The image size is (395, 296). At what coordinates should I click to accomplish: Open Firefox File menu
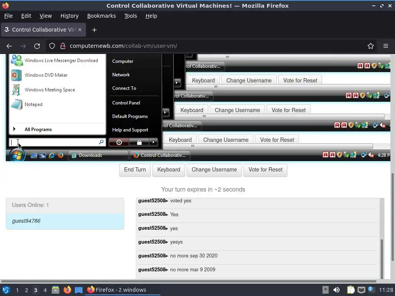pyautogui.click(x=8, y=16)
